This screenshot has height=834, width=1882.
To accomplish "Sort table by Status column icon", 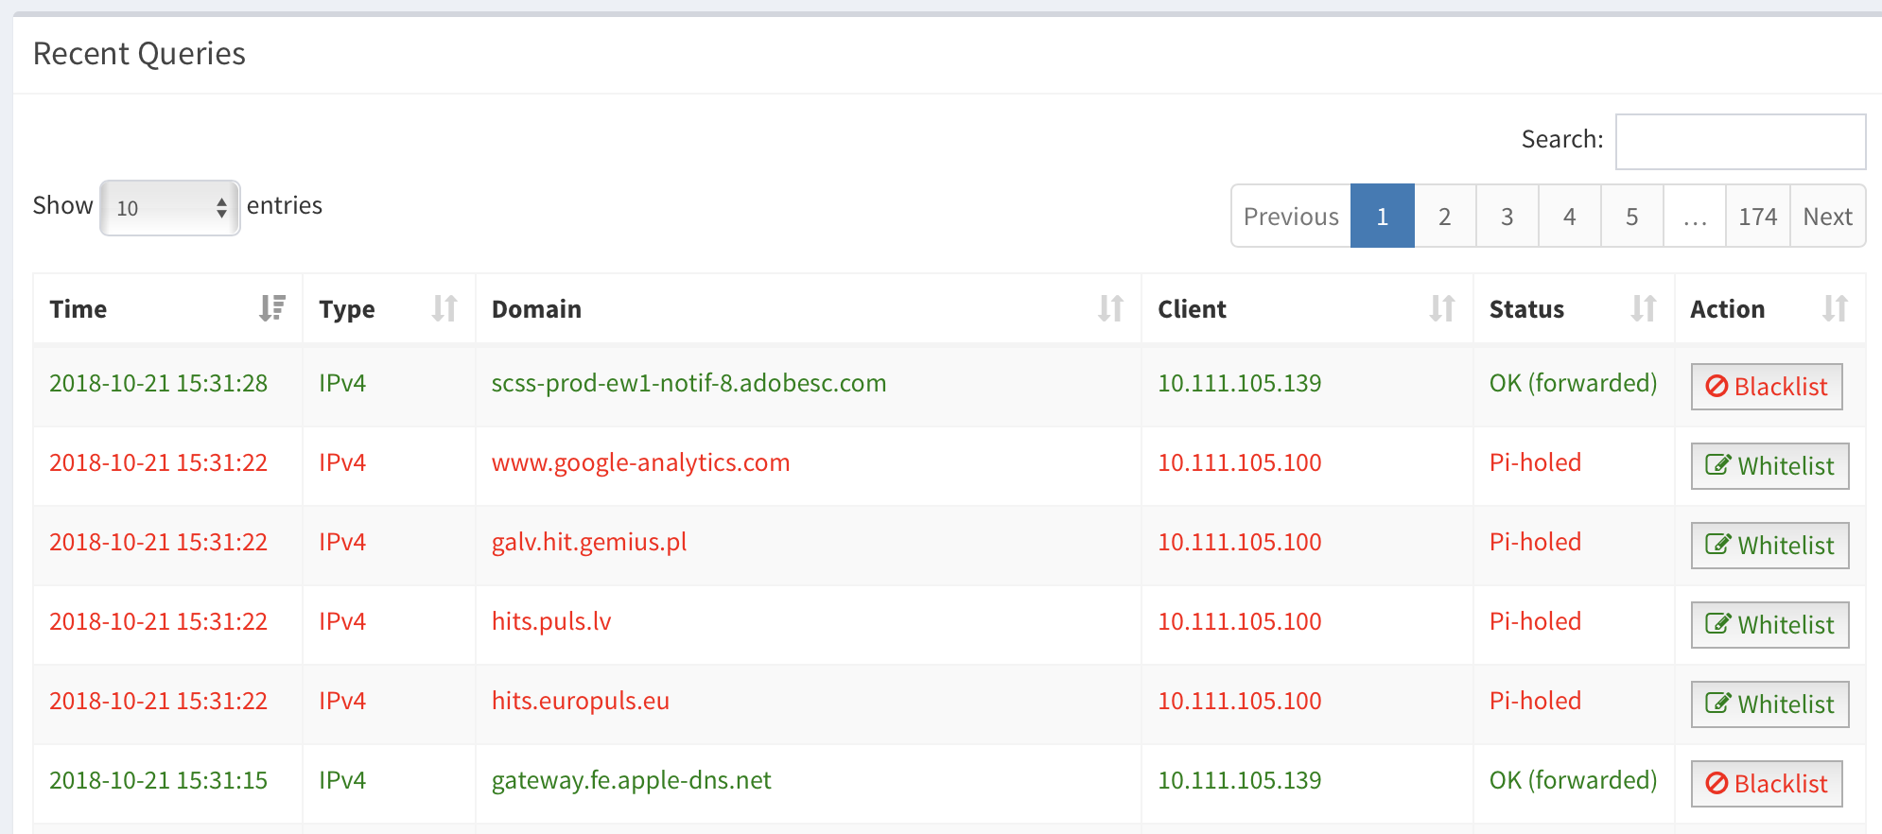I will (1644, 308).
